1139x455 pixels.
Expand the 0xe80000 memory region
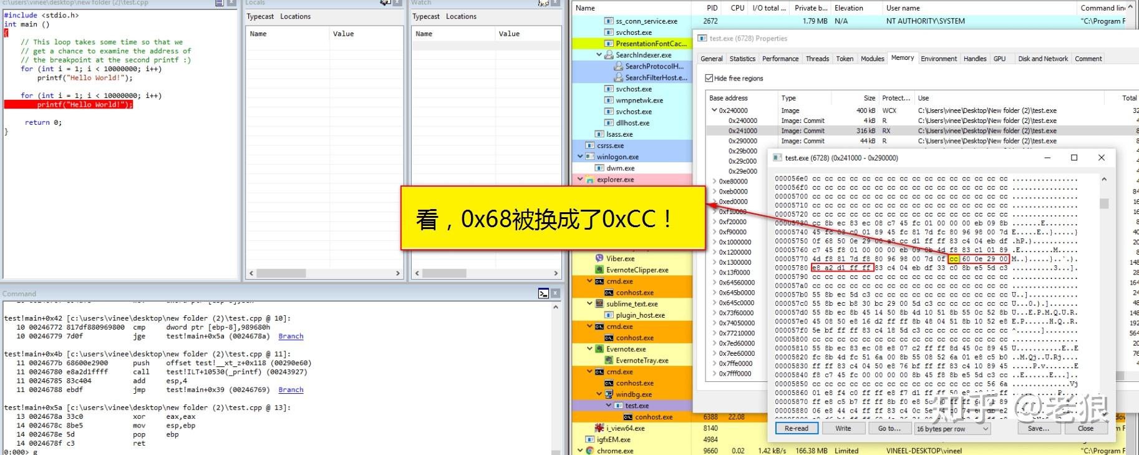pyautogui.click(x=714, y=182)
